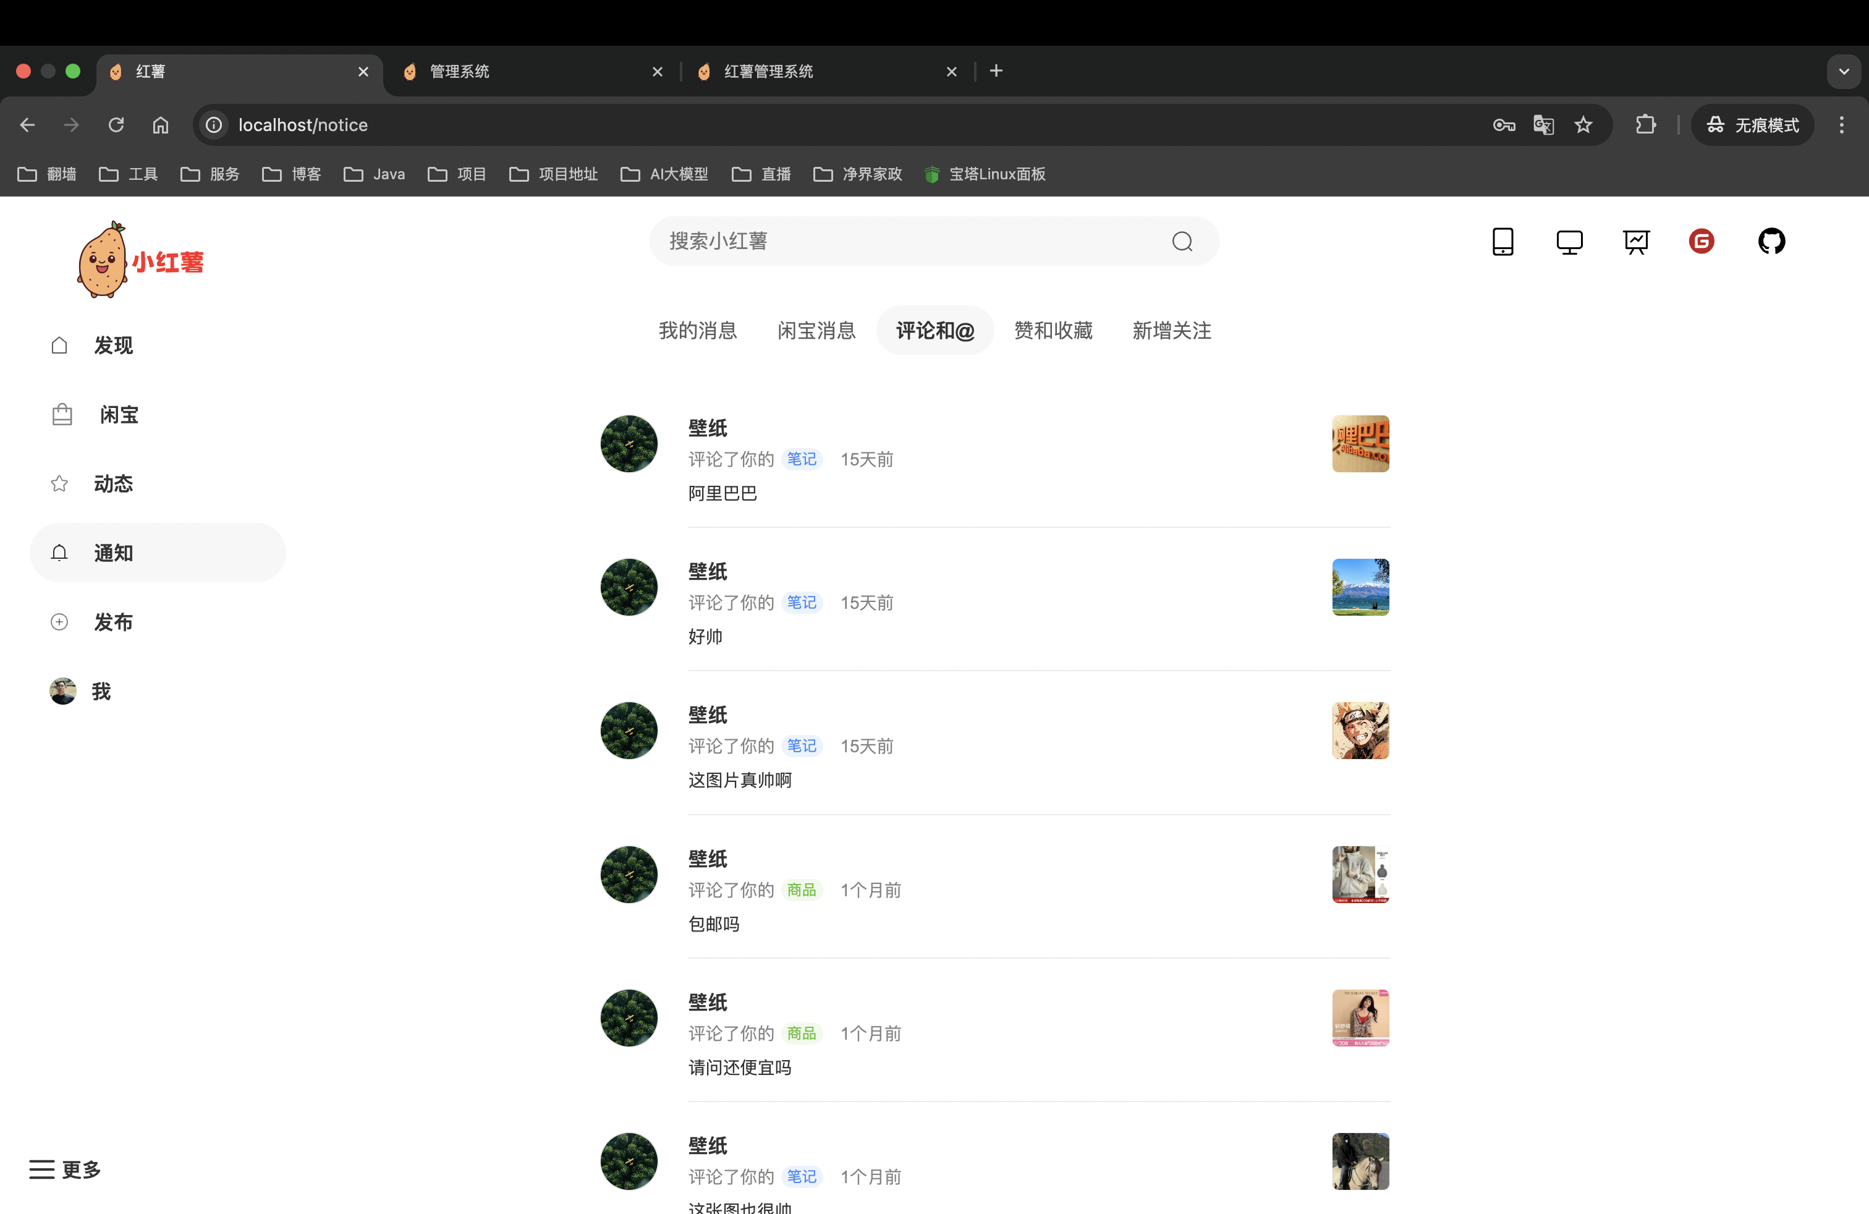Switch to 赞和收藏 tab

point(1053,331)
